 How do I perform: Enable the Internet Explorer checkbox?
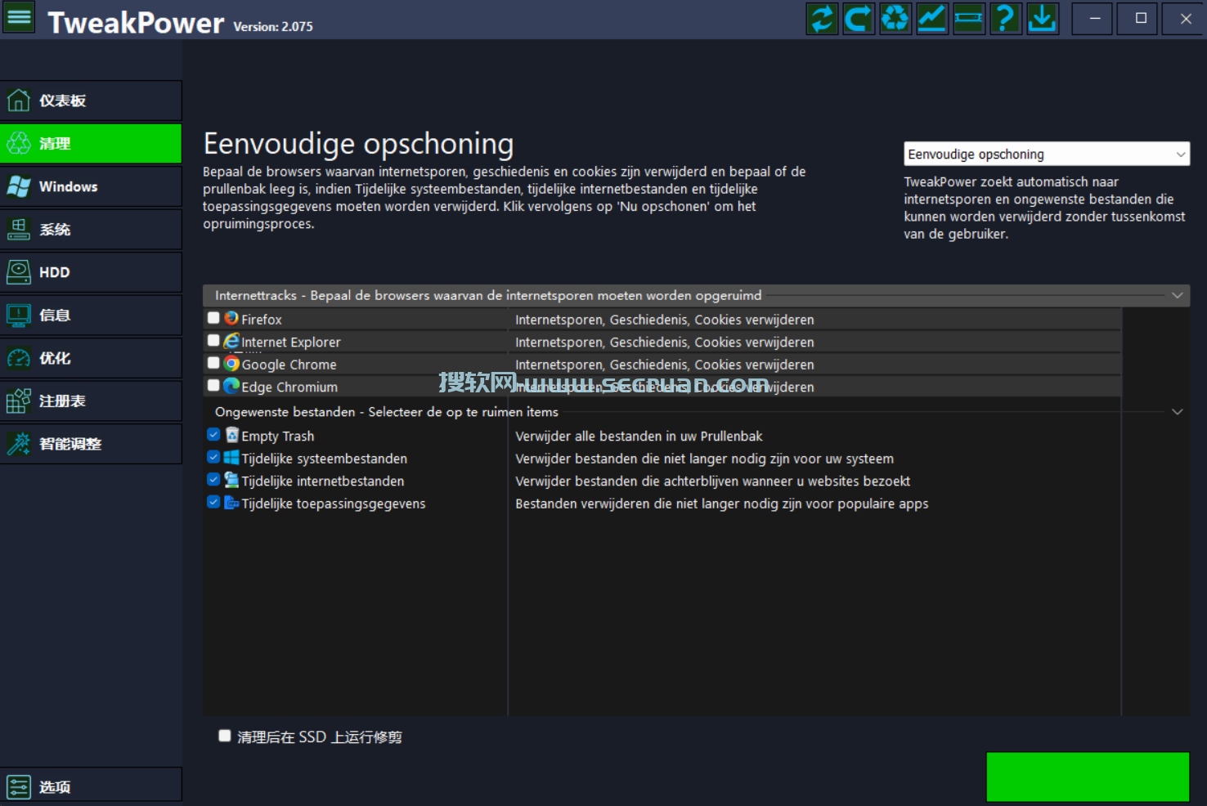(213, 341)
